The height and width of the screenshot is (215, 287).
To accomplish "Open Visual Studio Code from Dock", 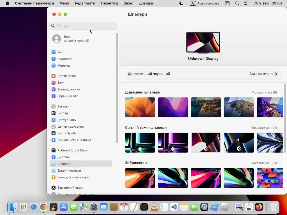I will (x=174, y=207).
